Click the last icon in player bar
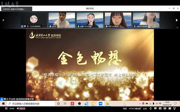This screenshot has height=112, width=180. [x=175, y=108]
